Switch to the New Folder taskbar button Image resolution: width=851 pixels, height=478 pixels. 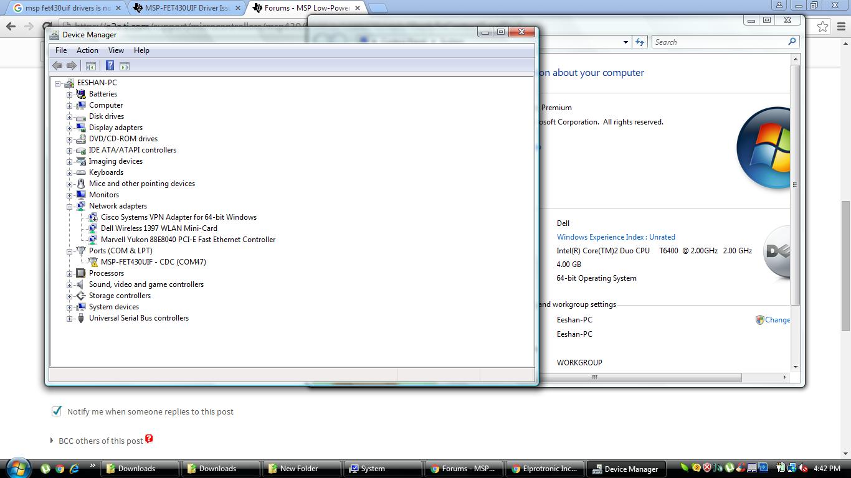pyautogui.click(x=302, y=469)
